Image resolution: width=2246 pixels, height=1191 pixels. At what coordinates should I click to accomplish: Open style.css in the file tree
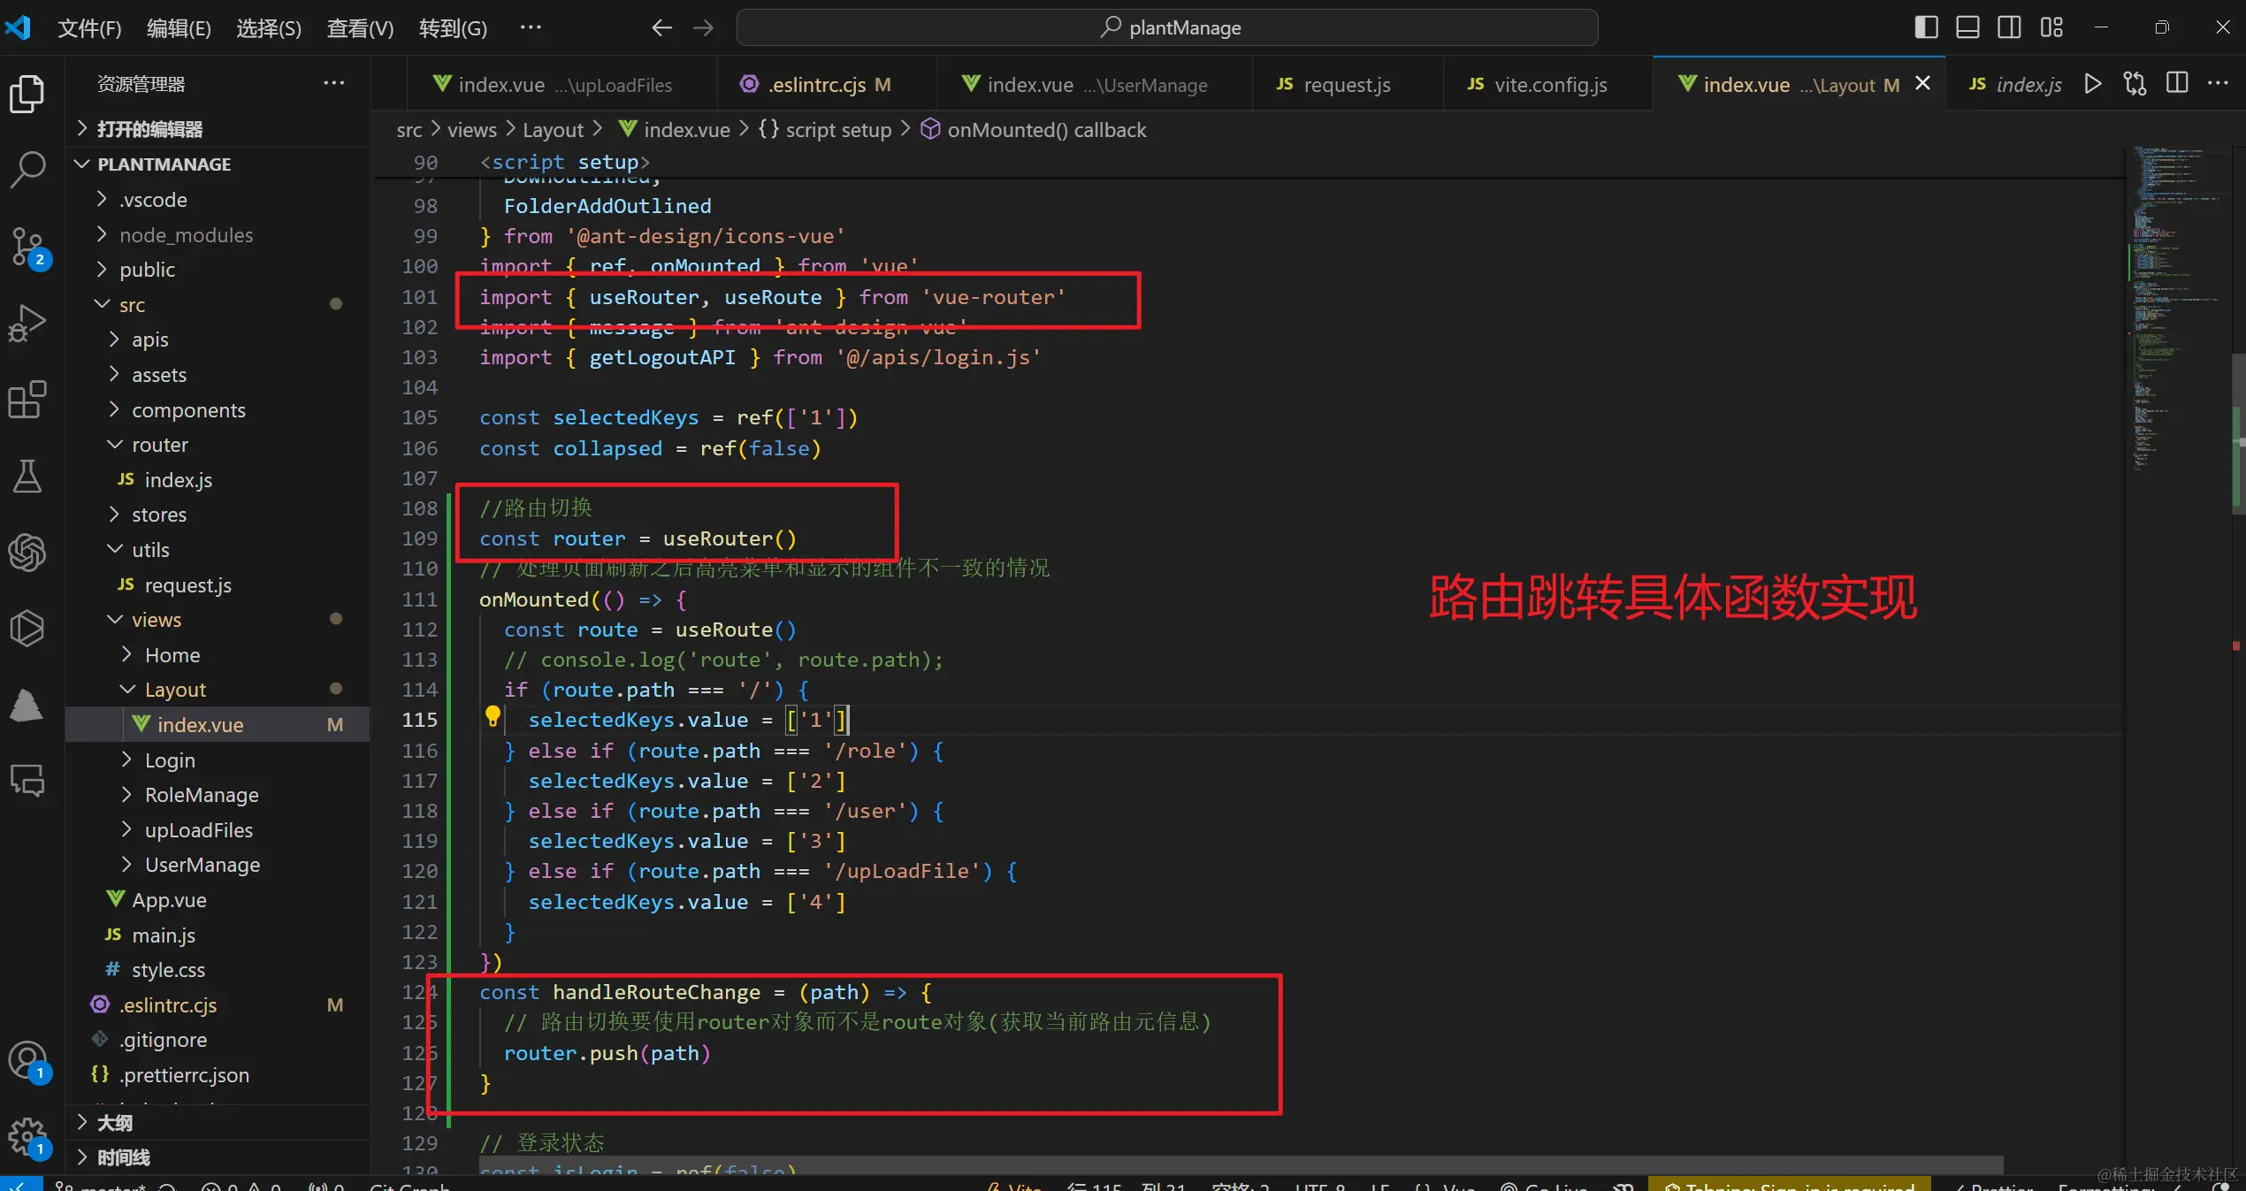tap(218, 970)
